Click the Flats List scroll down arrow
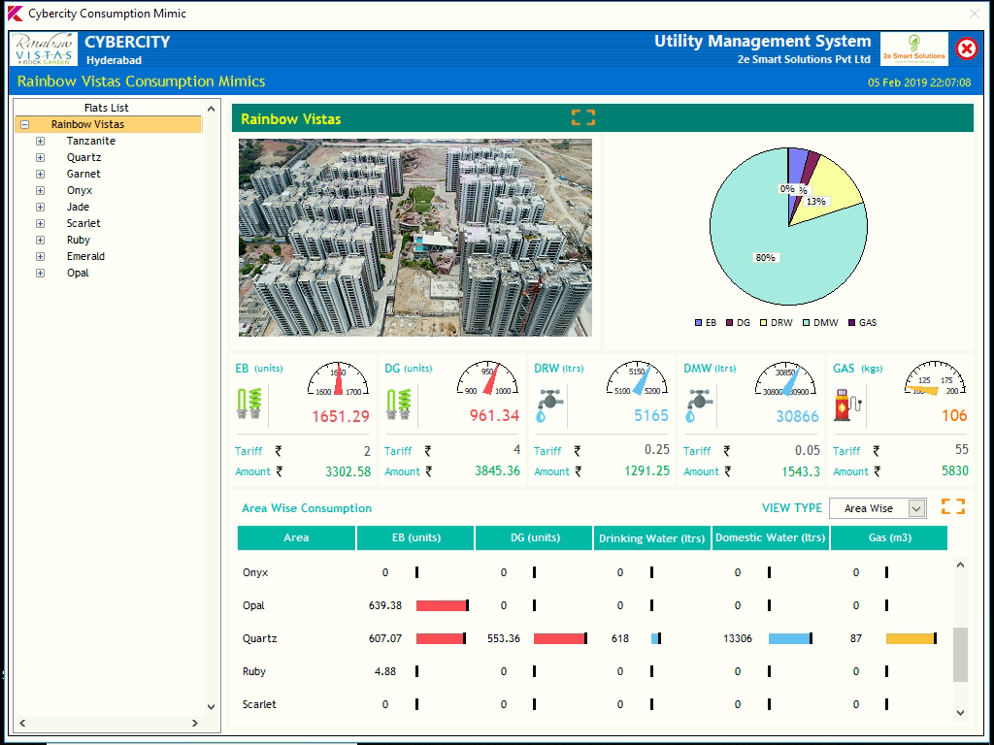 coord(211,706)
